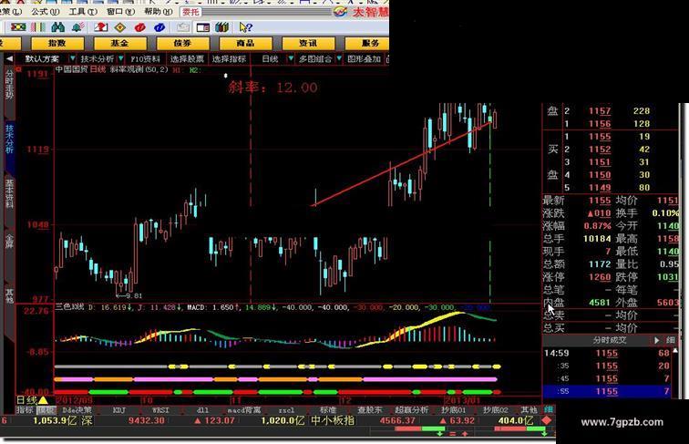Select the 超赢分析 indicator tab
The width and height of the screenshot is (689, 444).
click(x=412, y=409)
